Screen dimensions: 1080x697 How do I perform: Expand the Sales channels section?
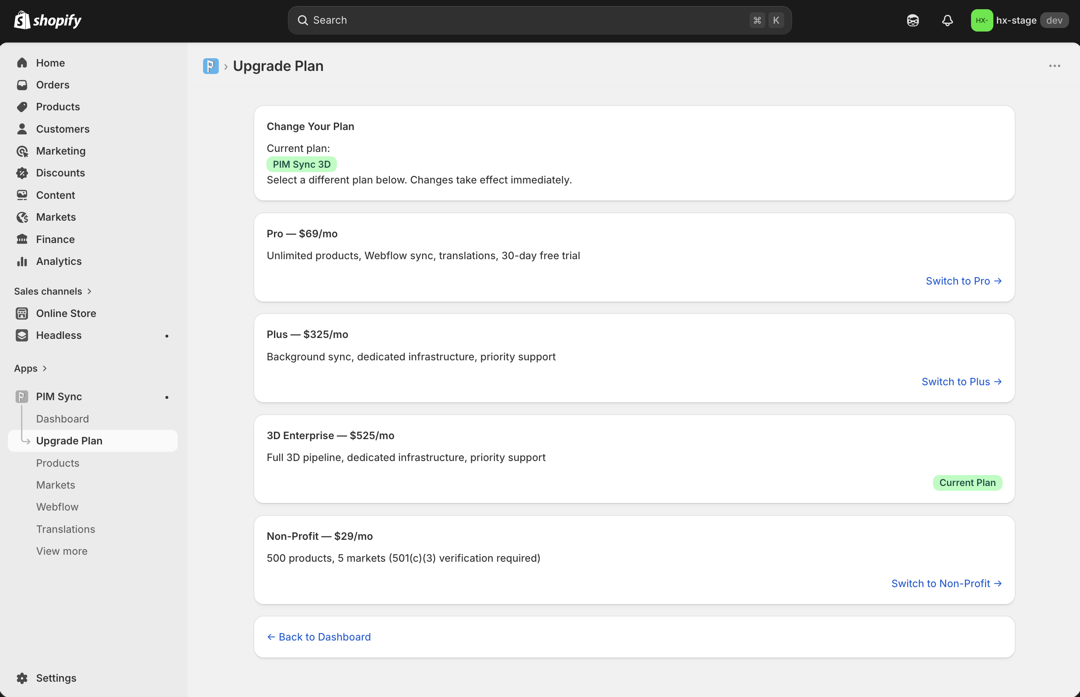click(x=53, y=292)
